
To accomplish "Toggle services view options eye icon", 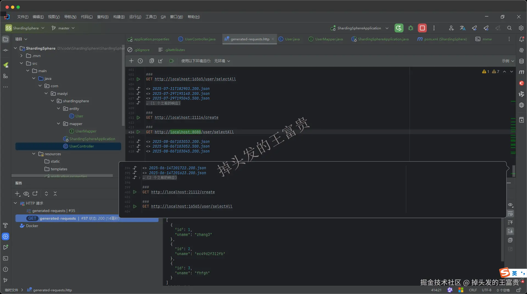I will click(26, 194).
